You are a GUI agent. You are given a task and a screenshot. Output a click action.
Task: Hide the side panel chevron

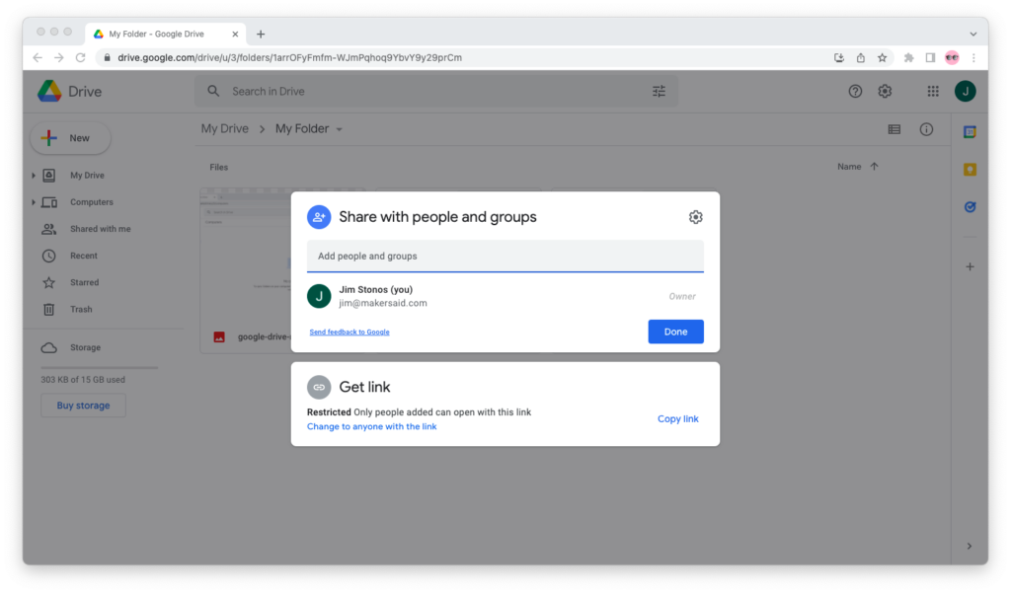(970, 546)
